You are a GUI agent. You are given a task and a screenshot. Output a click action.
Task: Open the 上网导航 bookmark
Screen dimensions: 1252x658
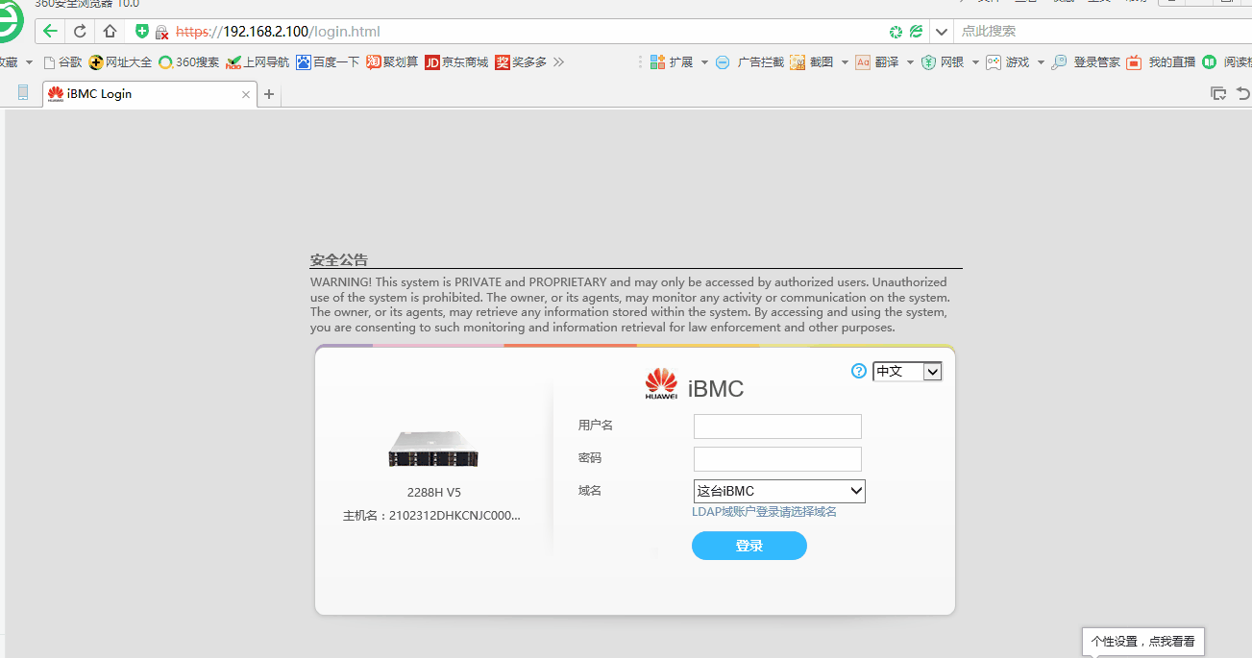coord(257,61)
